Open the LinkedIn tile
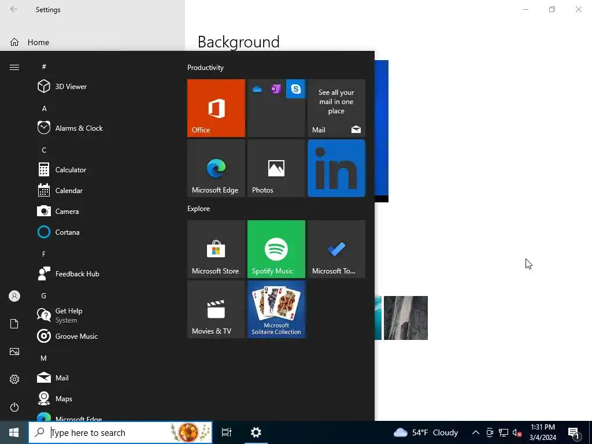This screenshot has width=592, height=444. (336, 168)
